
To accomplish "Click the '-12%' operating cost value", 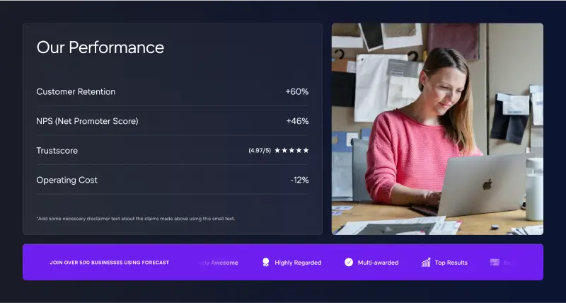I will click(x=299, y=180).
